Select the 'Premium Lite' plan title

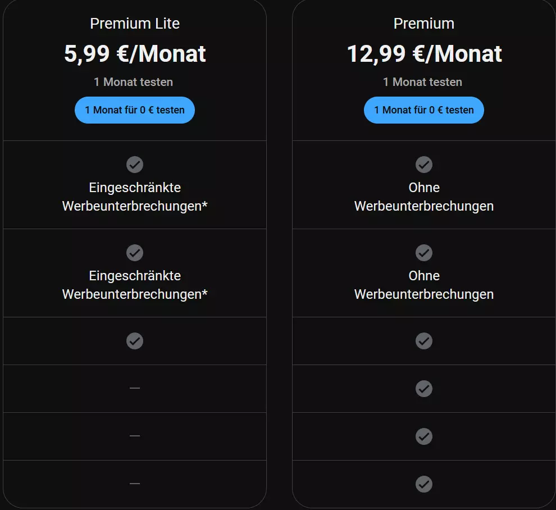click(x=135, y=24)
